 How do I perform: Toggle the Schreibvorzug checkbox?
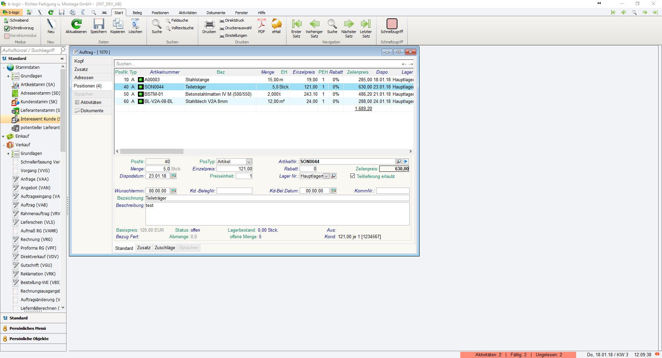[7, 28]
